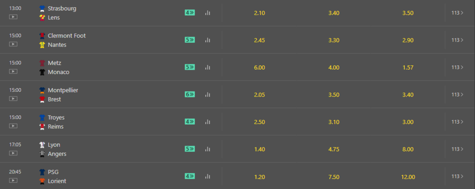Viewport: 475px width, 189px height.
Task: Select 2.10 odds for Strasbourg win
Action: 259,13
